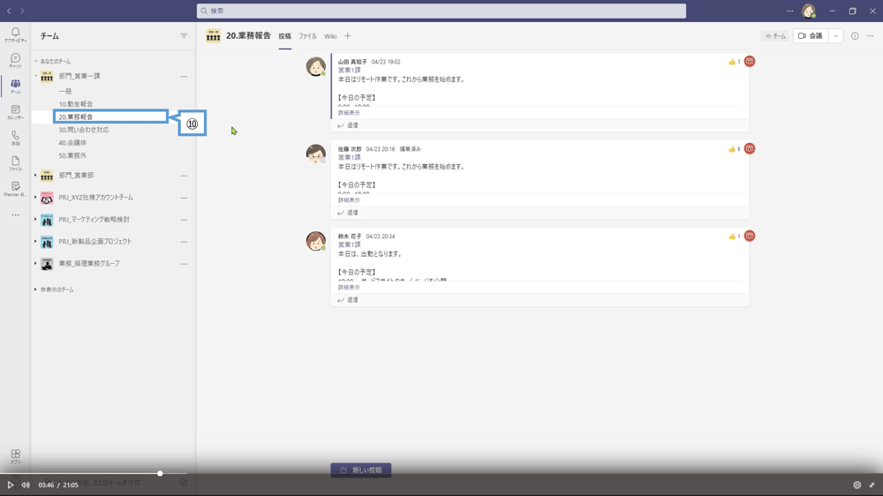Show more apps ellipsis in sidebar
Screen dimensions: 883x496
click(x=15, y=214)
